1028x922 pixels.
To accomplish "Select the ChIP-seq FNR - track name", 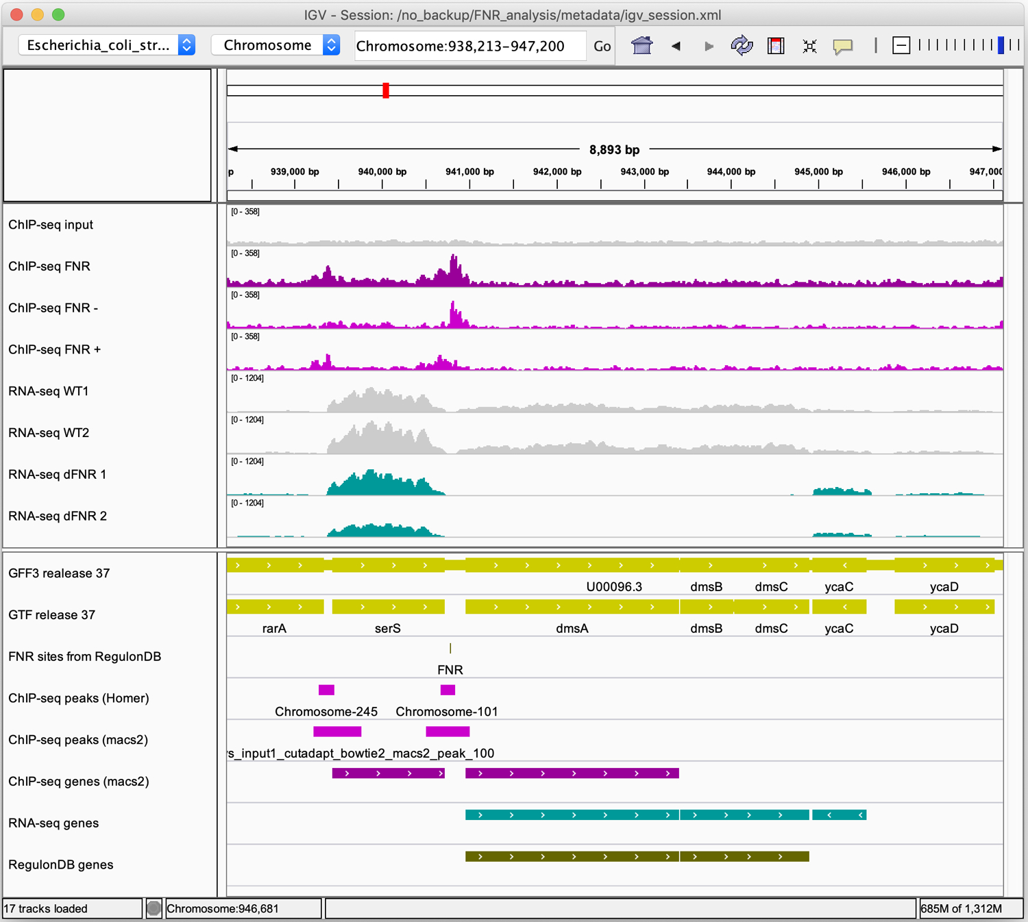I will coord(53,308).
